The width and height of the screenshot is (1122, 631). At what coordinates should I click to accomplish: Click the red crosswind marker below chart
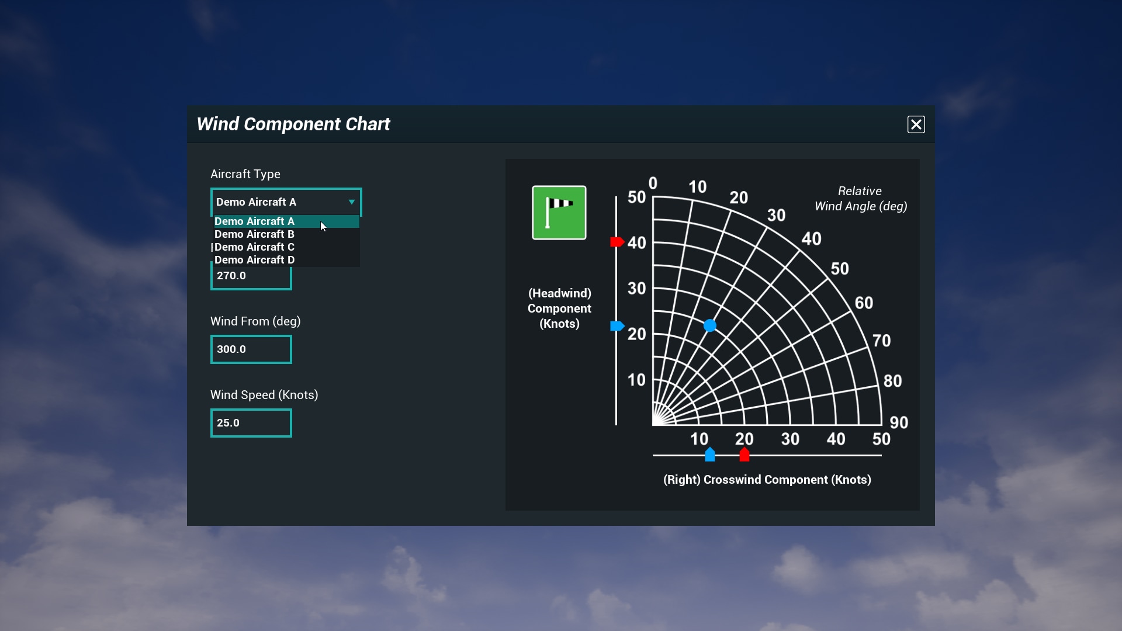pos(744,455)
